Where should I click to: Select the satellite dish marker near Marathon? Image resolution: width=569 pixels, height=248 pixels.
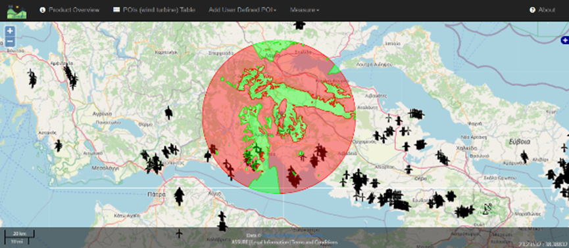click(x=487, y=209)
